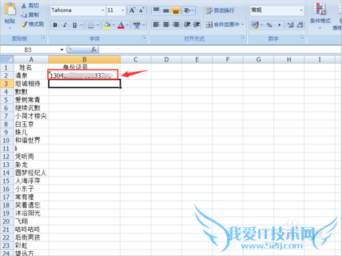The width and height of the screenshot is (342, 256).
Task: Apply yellow fill color bucket
Action: pyautogui.click(x=107, y=25)
